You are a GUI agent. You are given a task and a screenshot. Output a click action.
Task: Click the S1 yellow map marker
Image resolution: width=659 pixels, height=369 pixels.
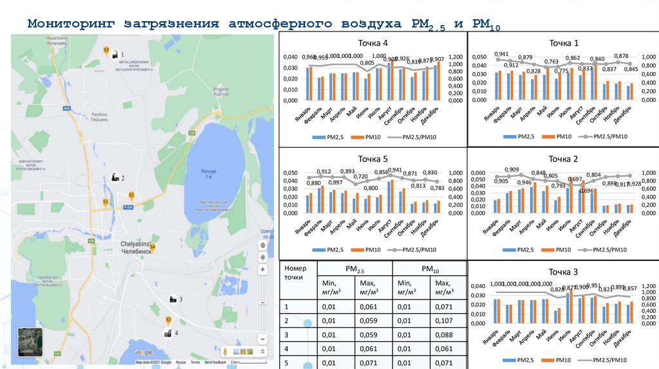coord(106,202)
